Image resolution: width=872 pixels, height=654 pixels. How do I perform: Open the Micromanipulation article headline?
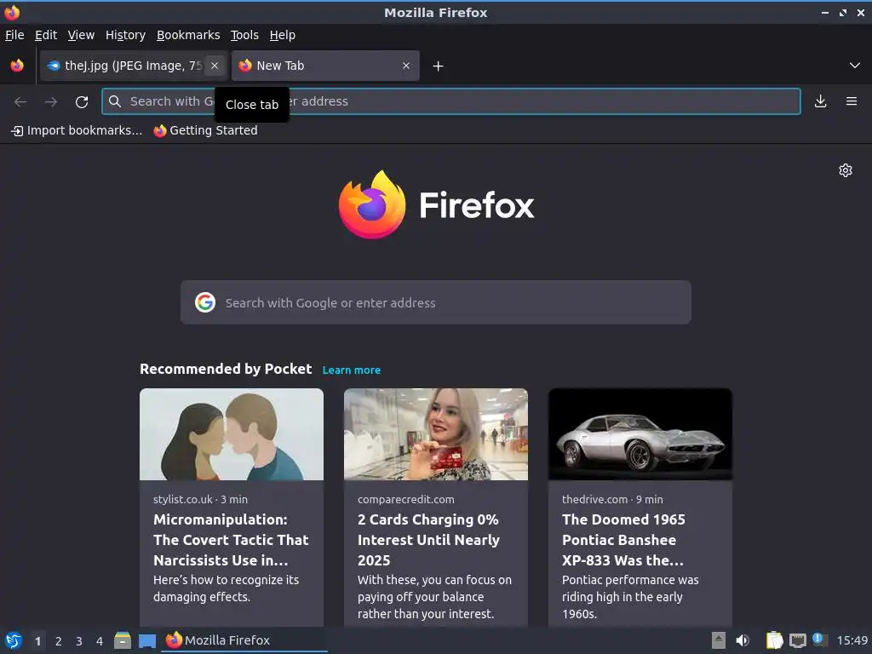tap(231, 539)
